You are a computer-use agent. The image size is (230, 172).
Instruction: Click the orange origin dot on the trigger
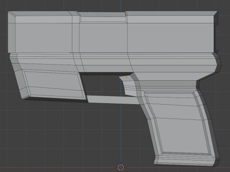pyautogui.click(x=126, y=77)
